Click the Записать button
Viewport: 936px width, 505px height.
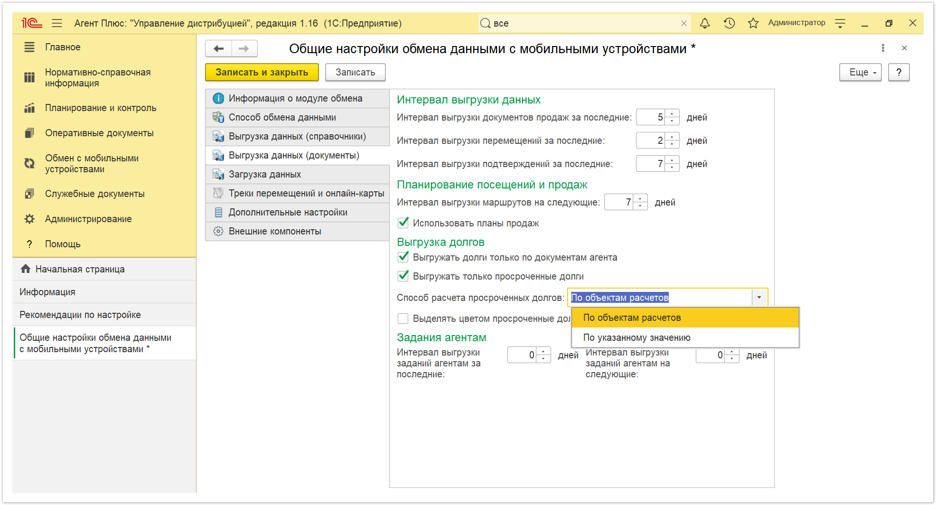(x=355, y=72)
